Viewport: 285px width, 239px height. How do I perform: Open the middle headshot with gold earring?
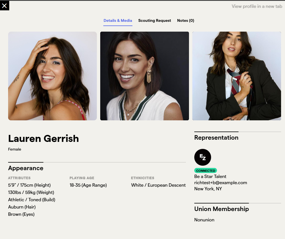(144, 76)
